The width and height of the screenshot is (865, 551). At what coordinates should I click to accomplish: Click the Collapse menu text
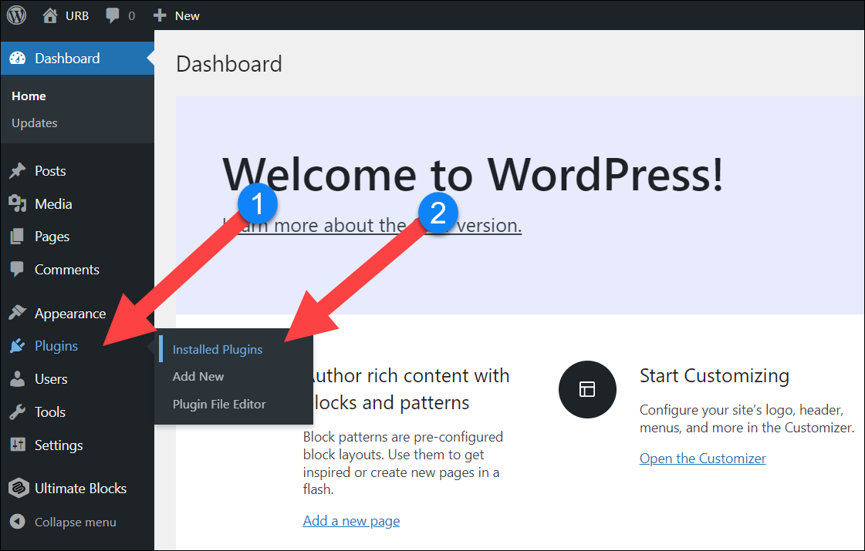76,522
